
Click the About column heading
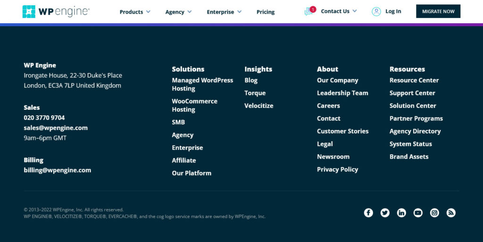[x=327, y=69]
